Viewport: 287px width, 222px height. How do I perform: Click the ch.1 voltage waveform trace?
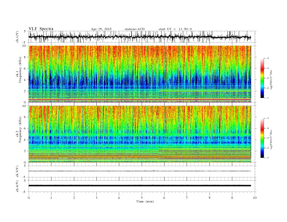click(140, 37)
